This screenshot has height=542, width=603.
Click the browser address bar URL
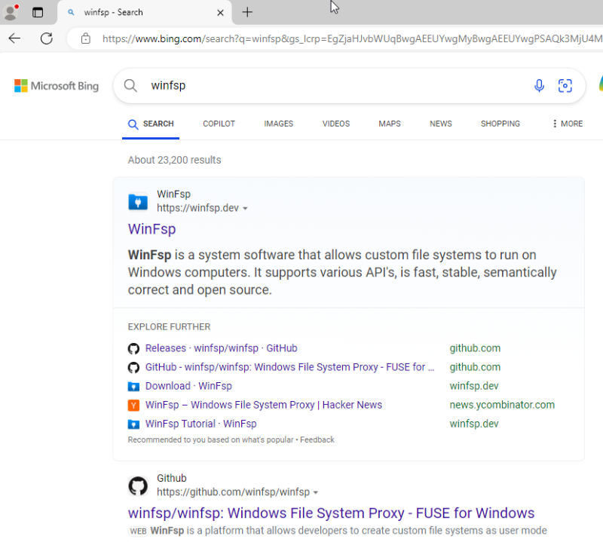[x=352, y=39]
